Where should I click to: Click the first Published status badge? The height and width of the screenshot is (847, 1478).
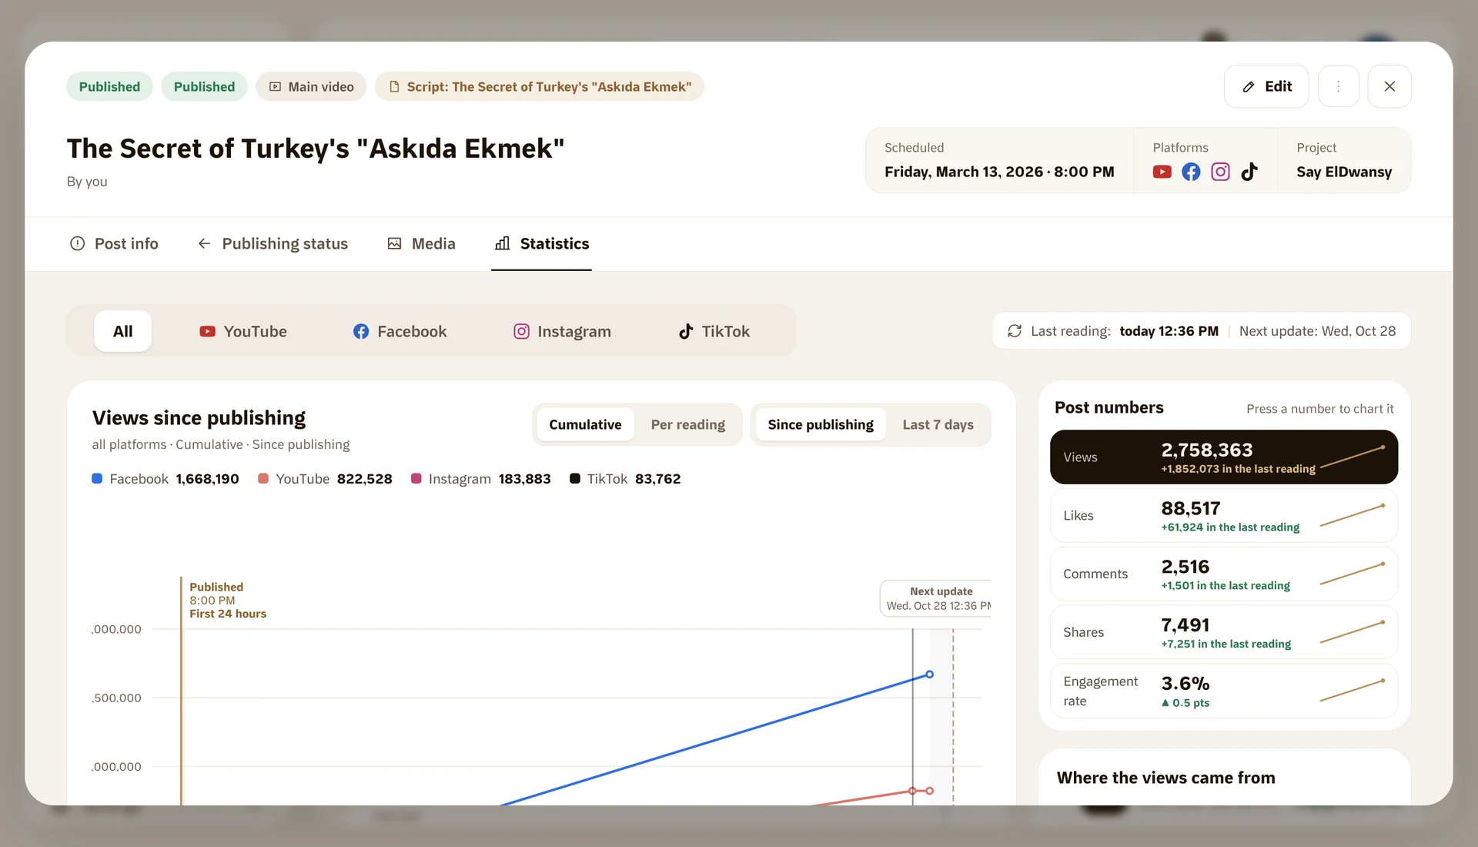[x=109, y=86]
